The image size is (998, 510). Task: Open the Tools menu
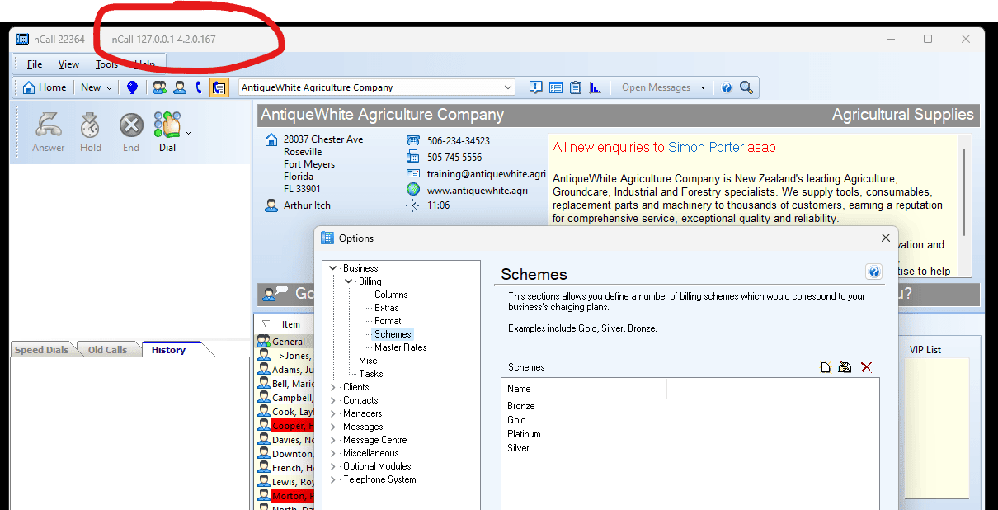coord(106,64)
